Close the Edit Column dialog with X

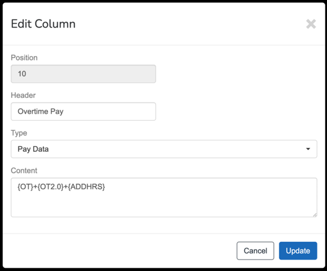311,24
